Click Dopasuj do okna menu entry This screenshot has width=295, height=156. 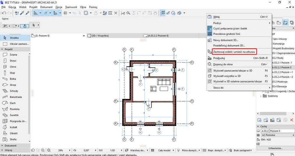pos(239,64)
